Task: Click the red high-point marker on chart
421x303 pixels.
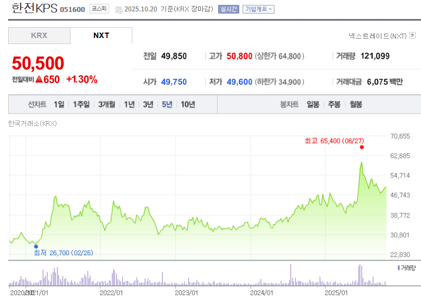Action: coord(362,147)
